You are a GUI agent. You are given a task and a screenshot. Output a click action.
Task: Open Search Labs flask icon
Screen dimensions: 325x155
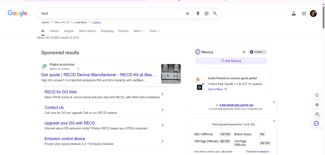(x=293, y=14)
